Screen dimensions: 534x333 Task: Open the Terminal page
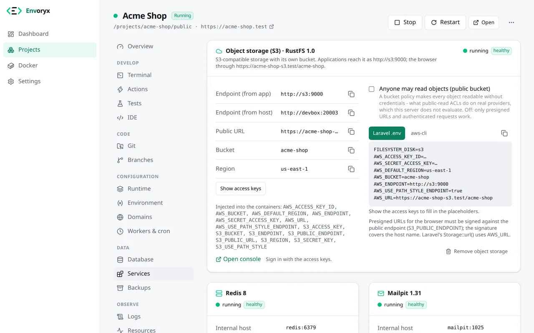pos(154,75)
